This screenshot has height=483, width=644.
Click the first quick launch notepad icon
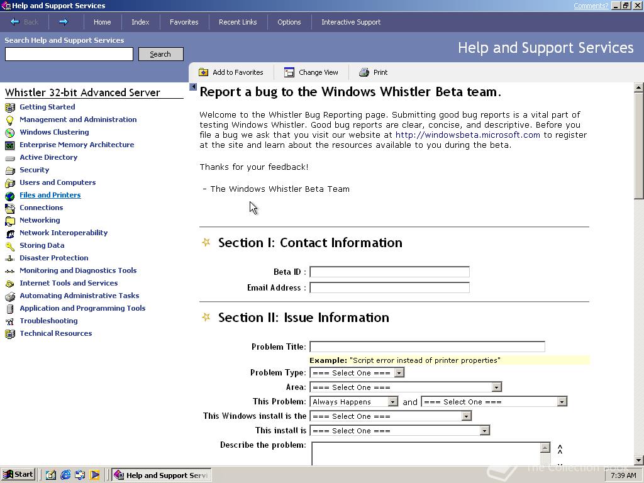(x=50, y=475)
